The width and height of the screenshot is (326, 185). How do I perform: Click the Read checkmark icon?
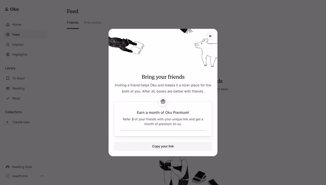8,98
